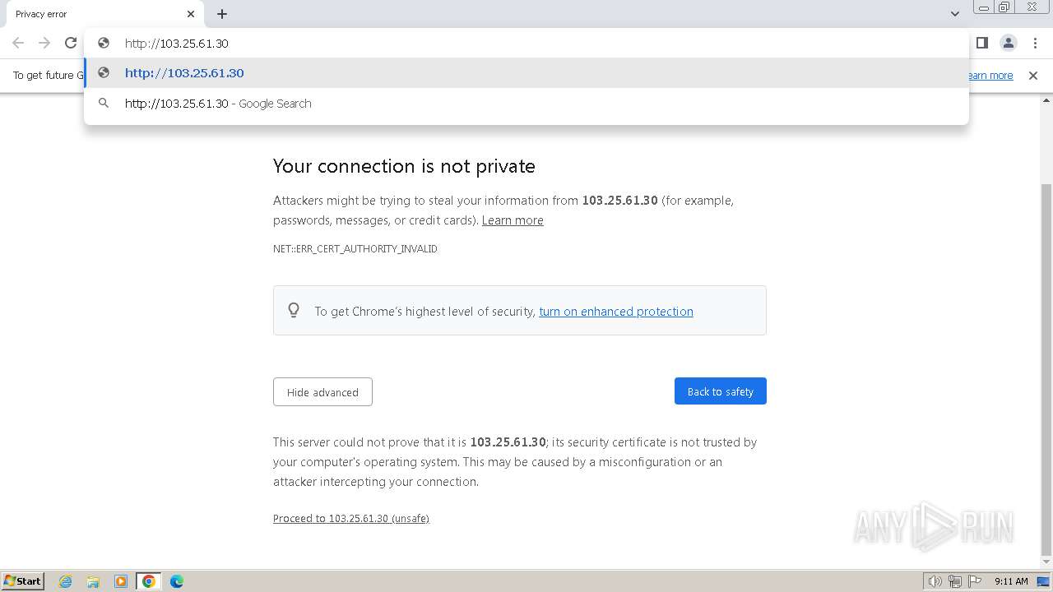Screen dimensions: 1053x592
Task: Select the http://103.25.61.30 URL suggestion
Action: 184,73
